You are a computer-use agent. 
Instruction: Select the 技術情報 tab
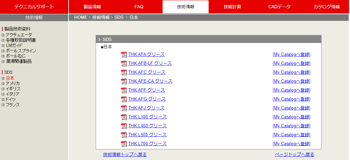[x=185, y=7]
